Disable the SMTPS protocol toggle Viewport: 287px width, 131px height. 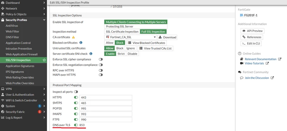click(76, 103)
